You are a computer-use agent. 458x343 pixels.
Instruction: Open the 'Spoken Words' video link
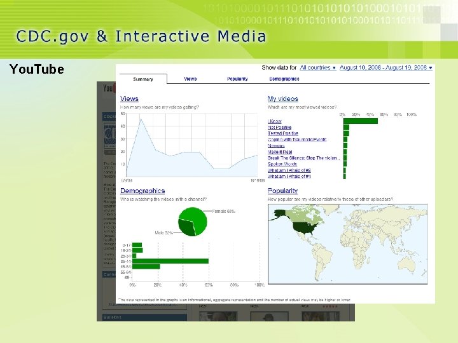282,164
